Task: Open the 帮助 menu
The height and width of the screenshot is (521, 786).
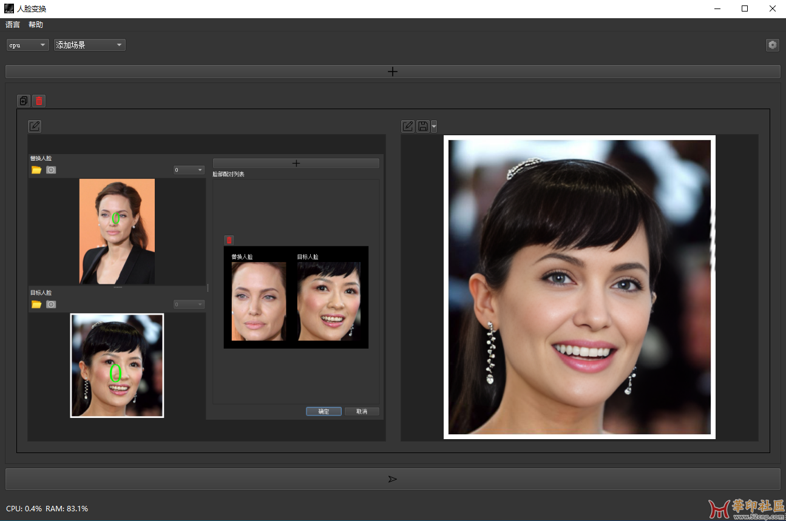Action: point(36,25)
